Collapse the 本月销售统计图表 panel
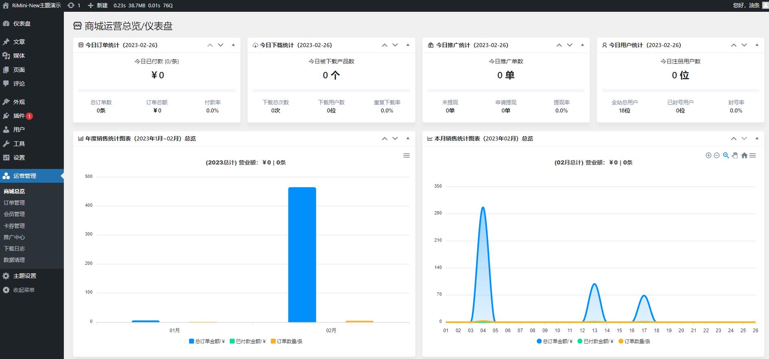 [757, 138]
